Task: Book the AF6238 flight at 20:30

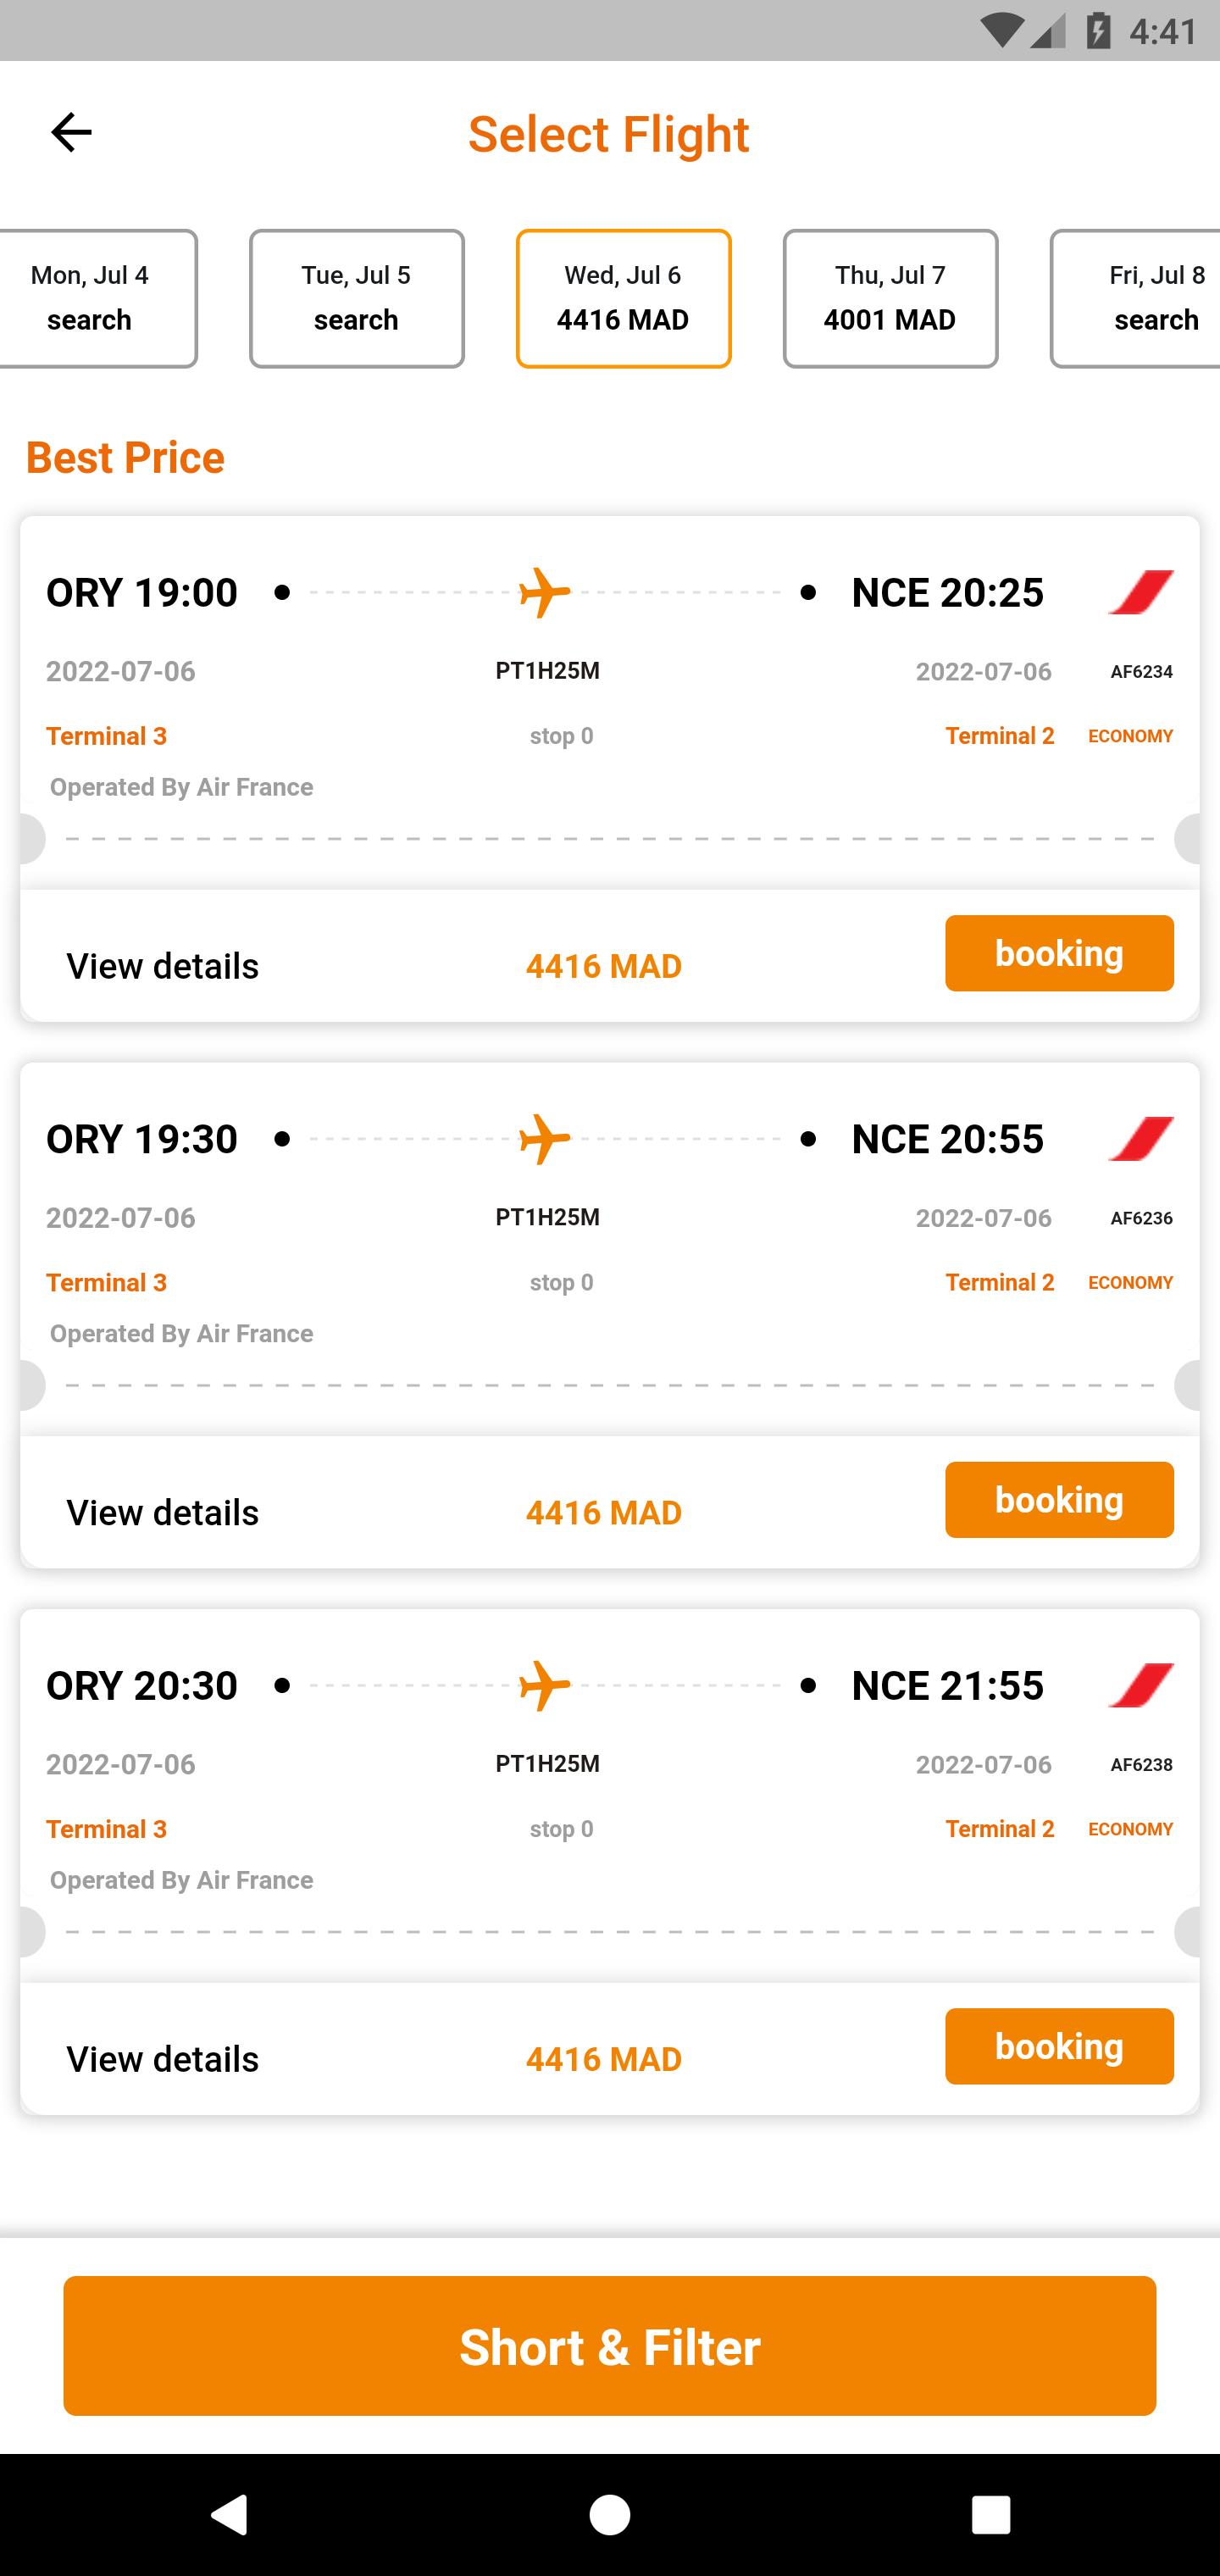Action: 1059,2046
